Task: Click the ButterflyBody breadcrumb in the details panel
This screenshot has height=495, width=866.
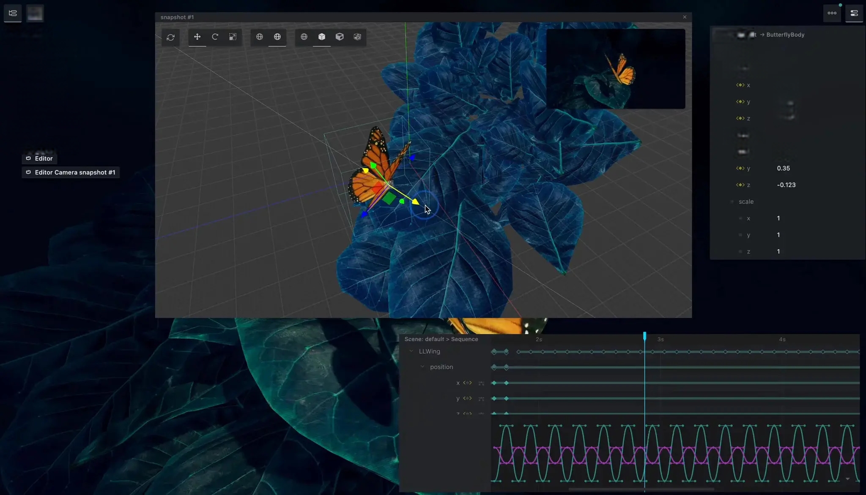Action: [785, 35]
